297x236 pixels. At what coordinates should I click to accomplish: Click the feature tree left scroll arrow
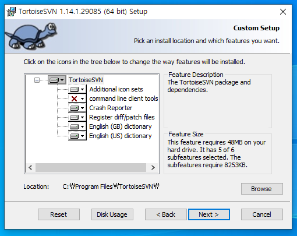30,167
